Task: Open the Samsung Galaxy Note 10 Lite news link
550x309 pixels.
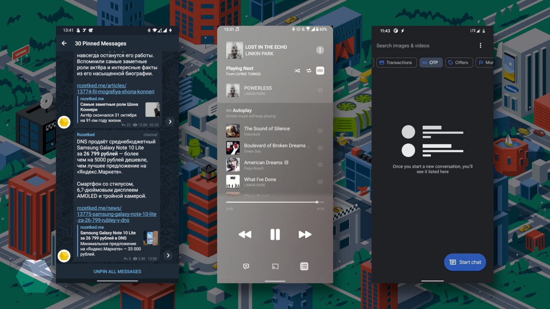Action: point(117,214)
